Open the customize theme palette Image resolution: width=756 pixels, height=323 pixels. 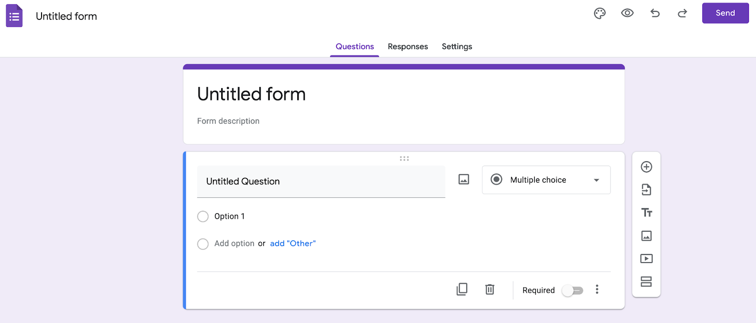[600, 13]
